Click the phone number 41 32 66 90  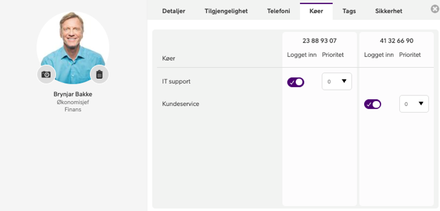(396, 41)
